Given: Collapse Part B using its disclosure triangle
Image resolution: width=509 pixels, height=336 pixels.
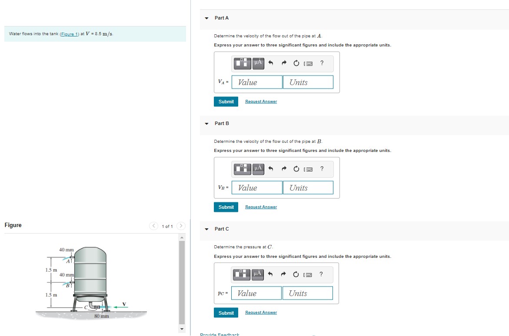Looking at the screenshot, I should [206, 124].
